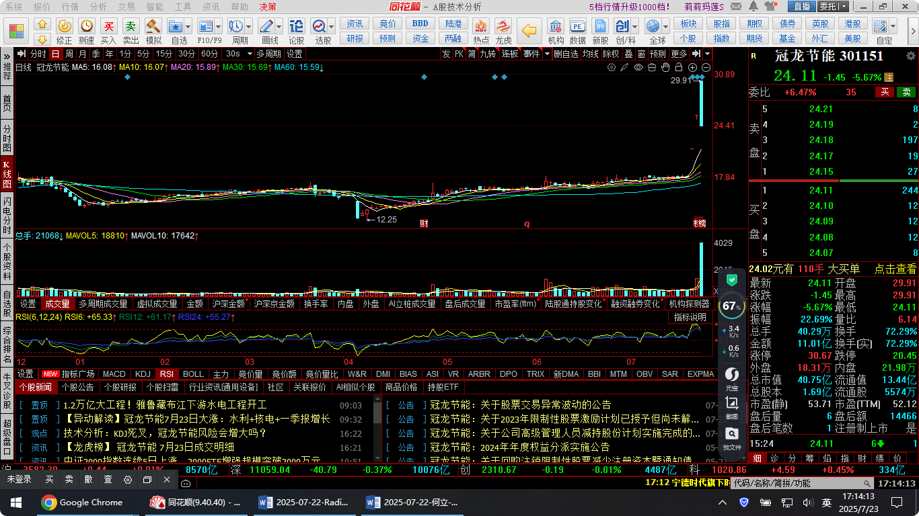Select the 画线 drawing pencil icon
Screen dimensions: 919x516
point(266,26)
